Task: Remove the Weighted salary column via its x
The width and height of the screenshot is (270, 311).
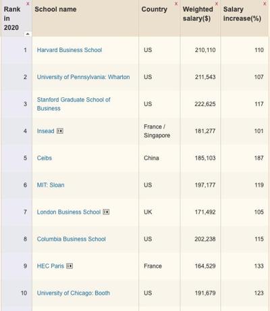Action: [x=217, y=4]
